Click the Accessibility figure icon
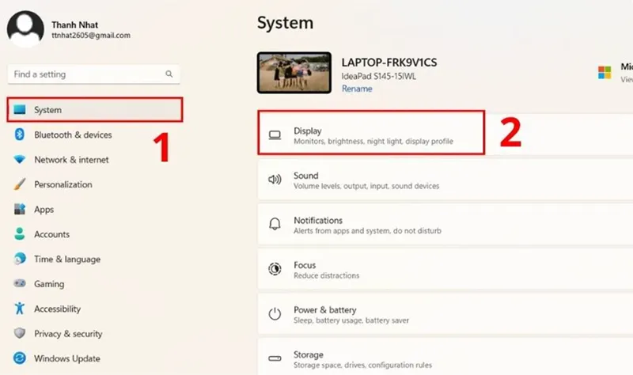Screen dimensions: 633x375 (x=19, y=309)
